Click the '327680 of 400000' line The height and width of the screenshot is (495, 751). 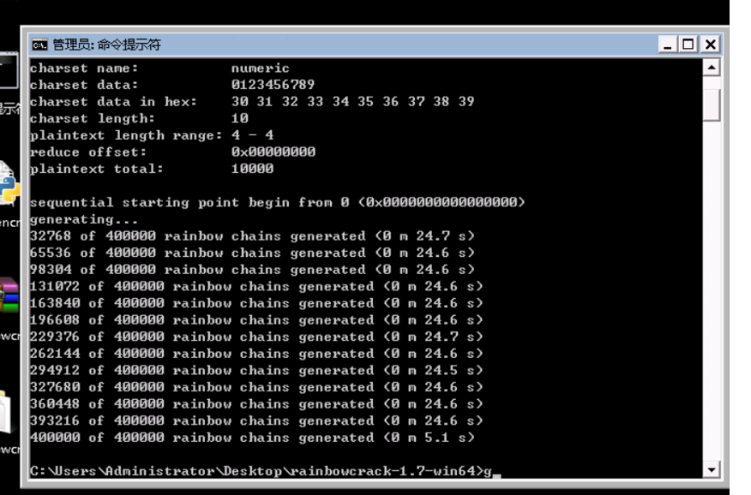(x=256, y=387)
